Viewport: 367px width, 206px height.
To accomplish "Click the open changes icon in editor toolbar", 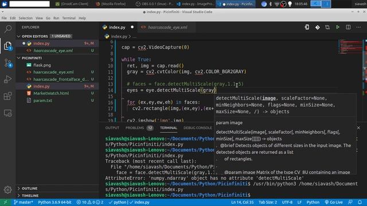I will pos(307,27).
